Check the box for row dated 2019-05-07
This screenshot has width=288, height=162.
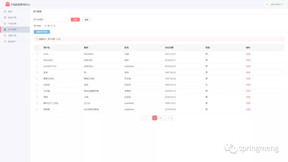tap(37, 66)
